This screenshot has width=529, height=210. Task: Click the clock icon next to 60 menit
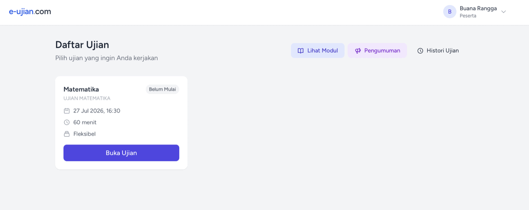tap(67, 122)
